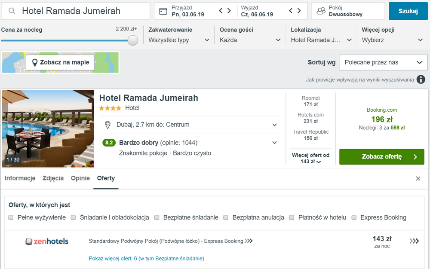Click the arrival date Pn, 03.06.19
The width and height of the screenshot is (430, 269).
coord(188,15)
